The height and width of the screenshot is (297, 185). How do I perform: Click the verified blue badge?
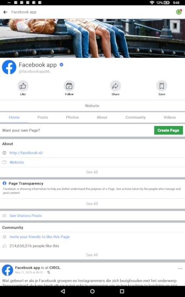(x=62, y=65)
